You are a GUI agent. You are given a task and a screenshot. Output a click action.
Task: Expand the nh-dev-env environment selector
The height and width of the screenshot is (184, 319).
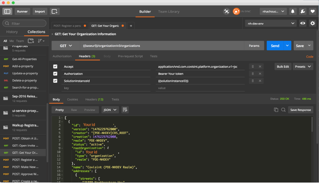[x=271, y=23]
